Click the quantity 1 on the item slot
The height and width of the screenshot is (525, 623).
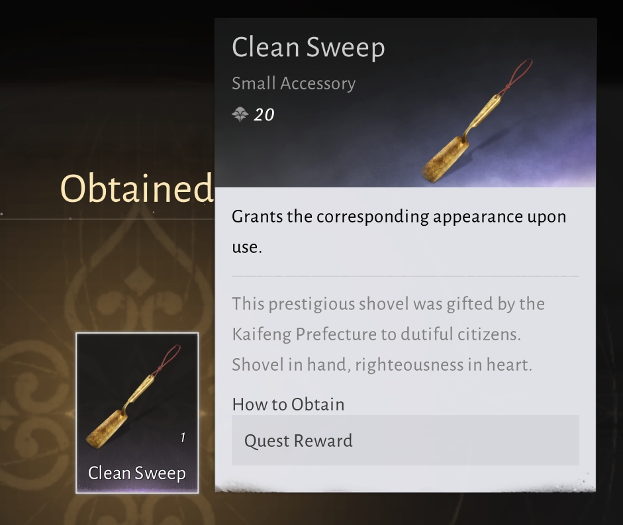point(183,438)
